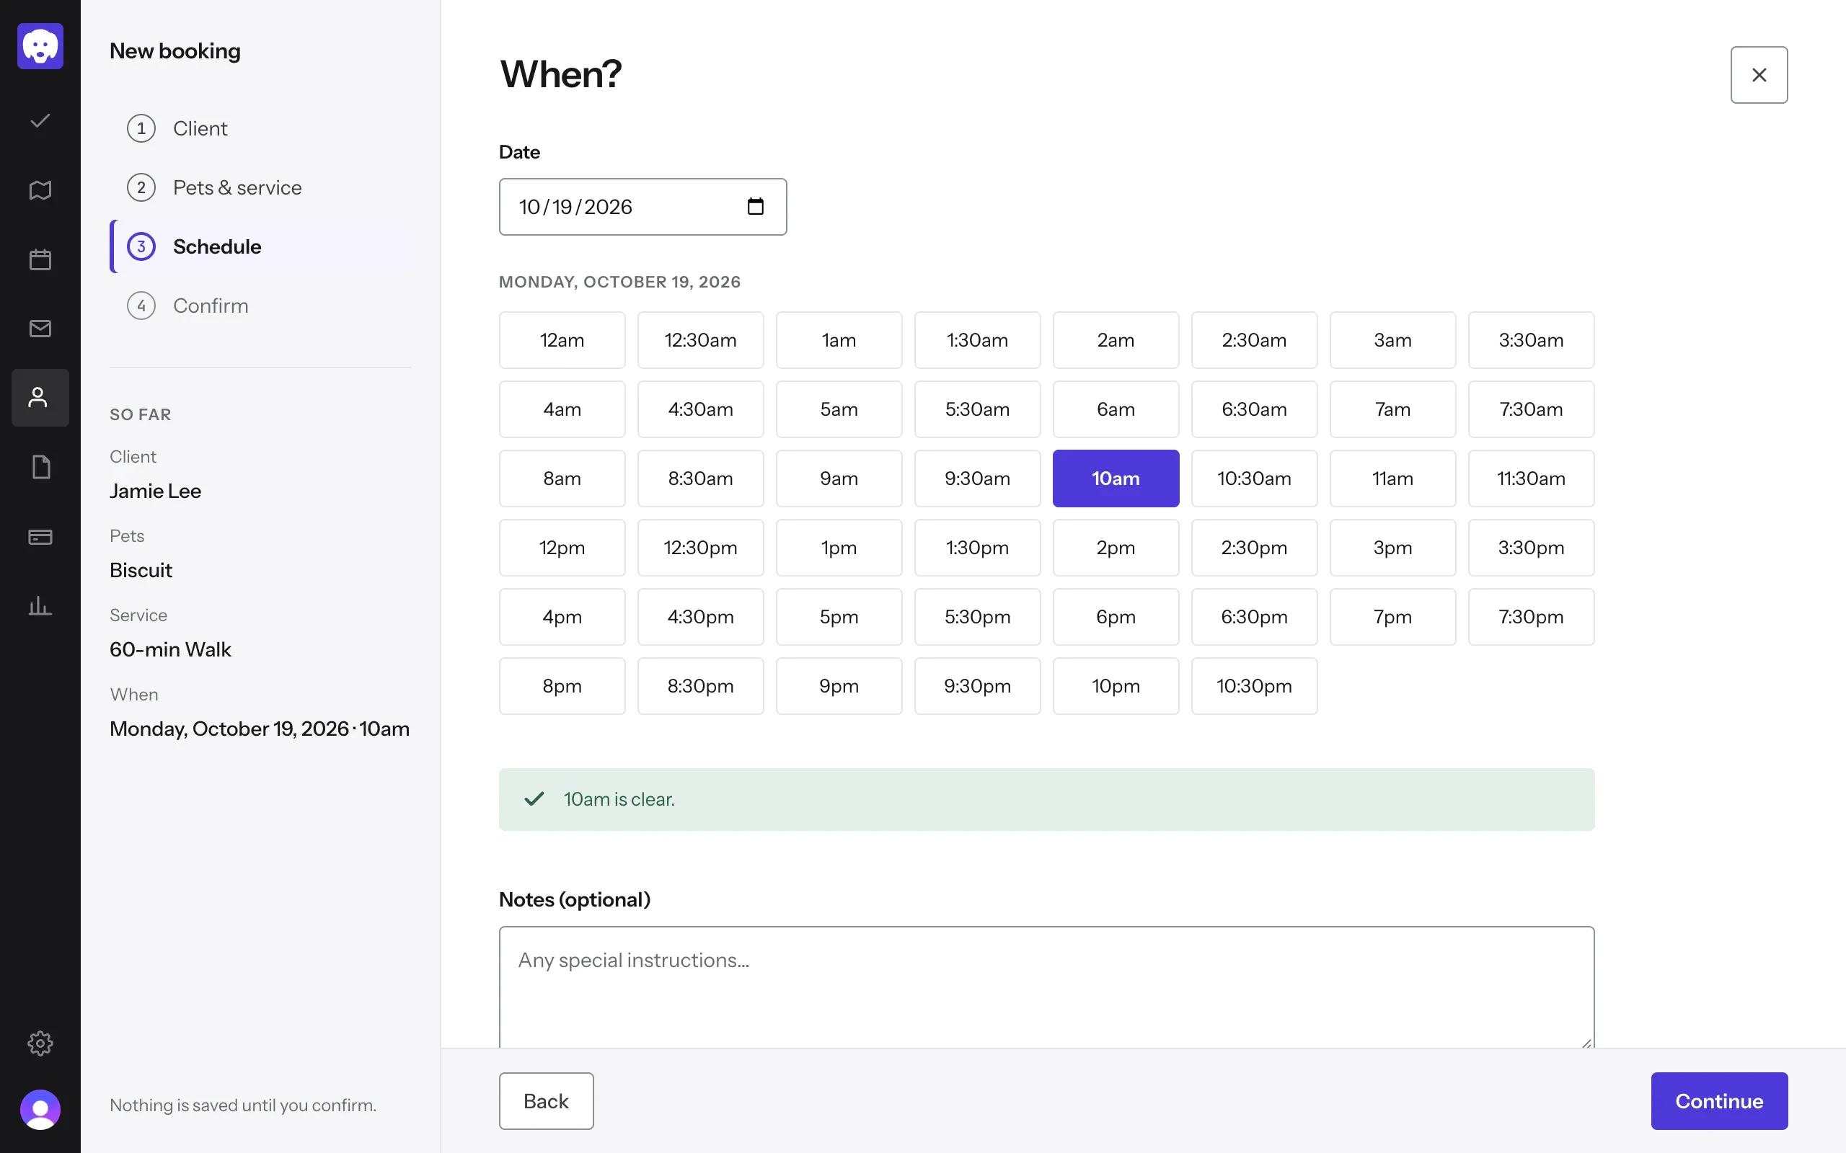Open the date picker calendar icon
Screen dimensions: 1846x1153
tap(755, 207)
